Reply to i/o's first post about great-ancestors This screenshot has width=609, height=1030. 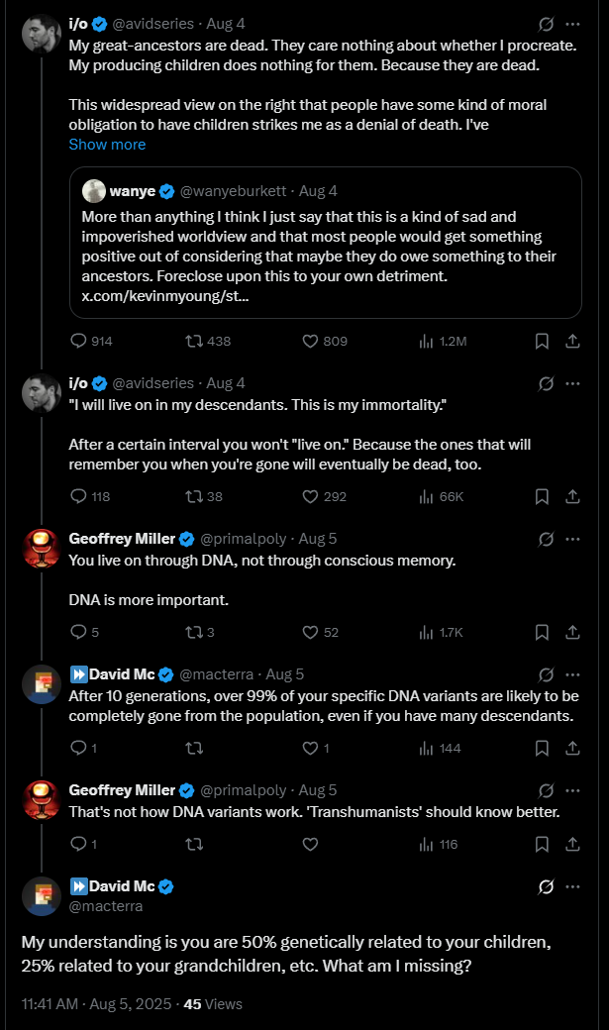(80, 341)
